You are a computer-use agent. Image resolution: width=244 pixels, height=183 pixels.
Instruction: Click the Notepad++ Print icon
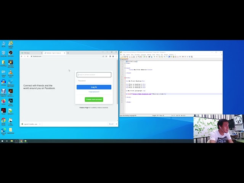pyautogui.click(x=134, y=57)
